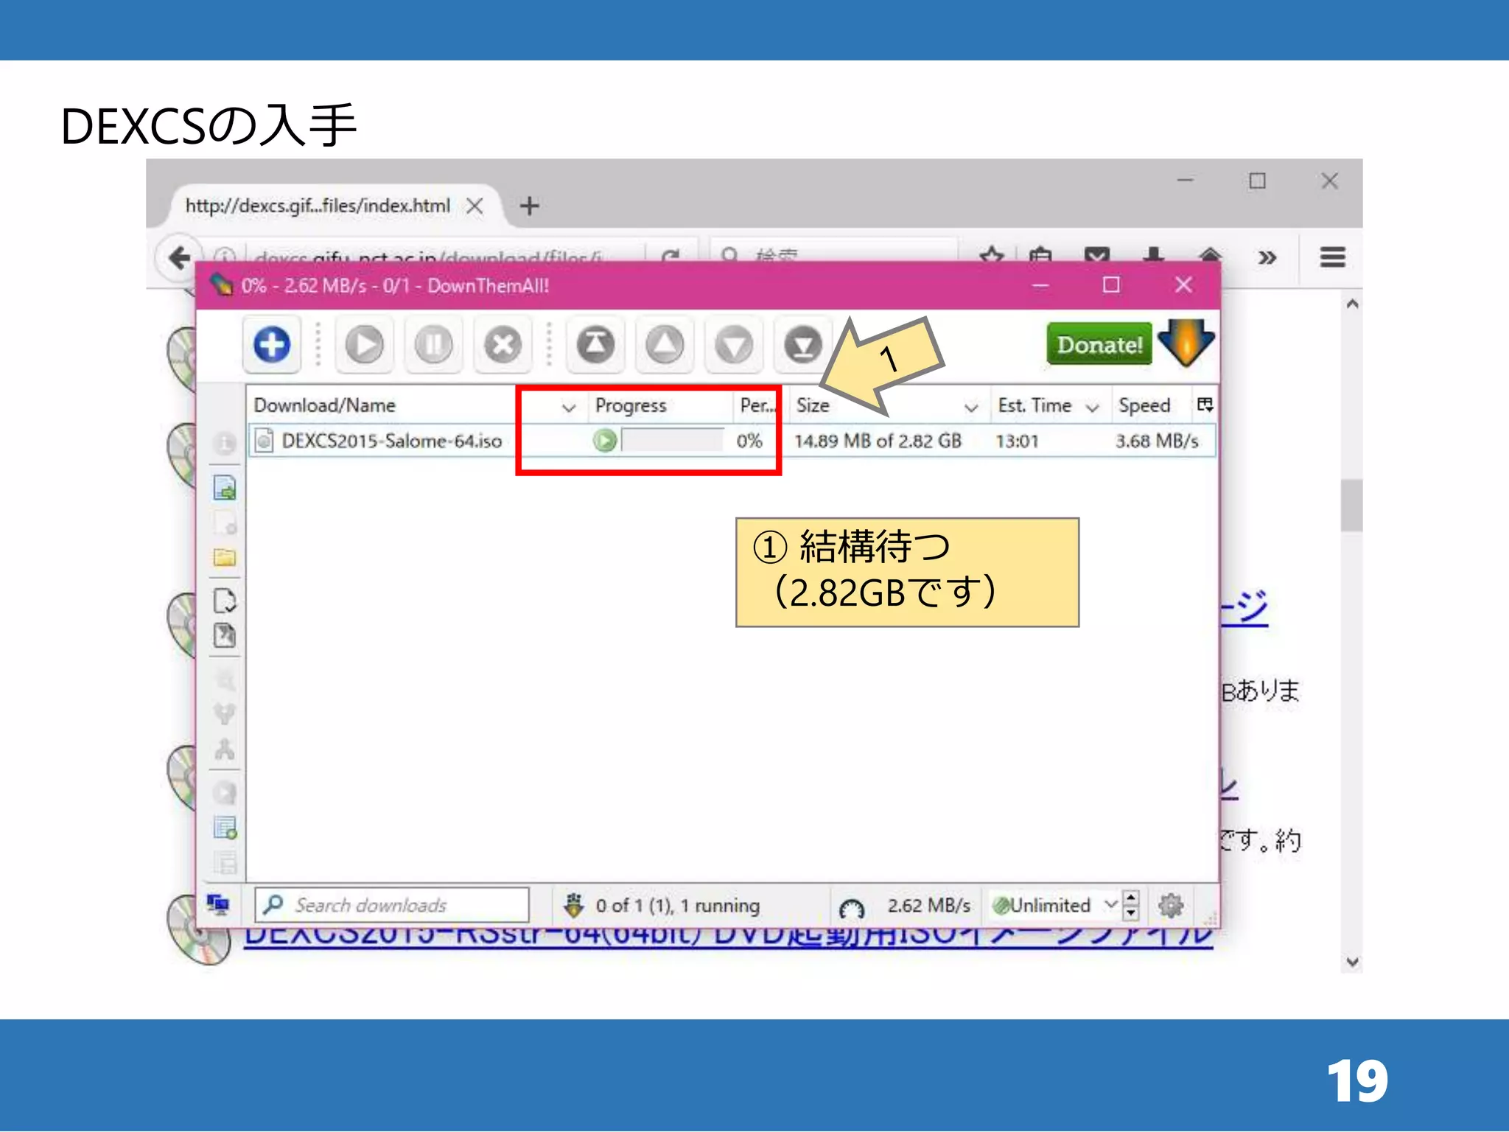This screenshot has height=1132, width=1509.
Task: Click the Move up arrow toolbar icon
Action: point(665,344)
